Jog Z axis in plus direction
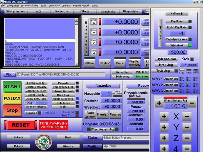This screenshot has width=203, height=152. click(x=164, y=138)
